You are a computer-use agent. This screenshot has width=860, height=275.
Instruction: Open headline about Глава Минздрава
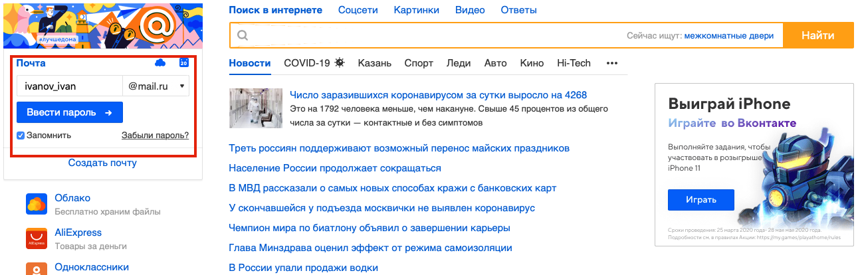coord(370,248)
